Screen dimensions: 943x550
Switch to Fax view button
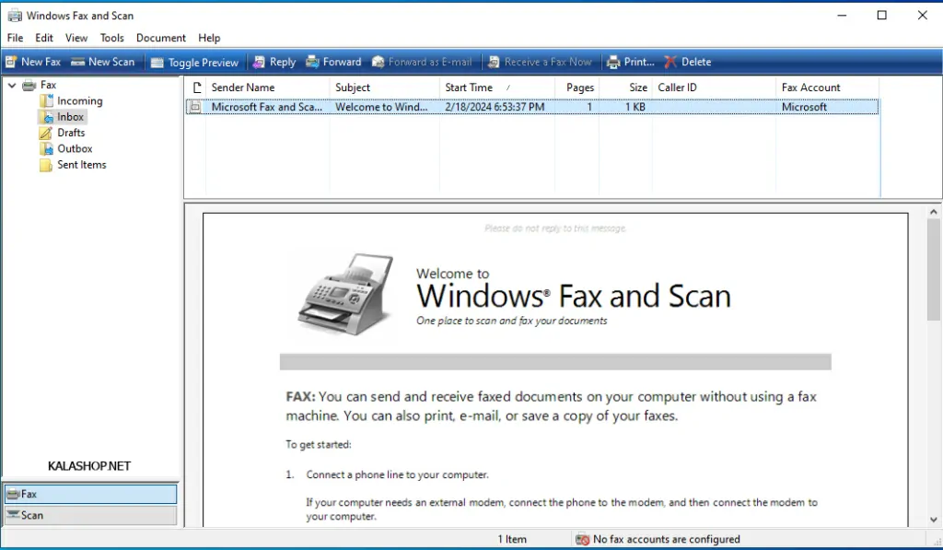pyautogui.click(x=89, y=494)
